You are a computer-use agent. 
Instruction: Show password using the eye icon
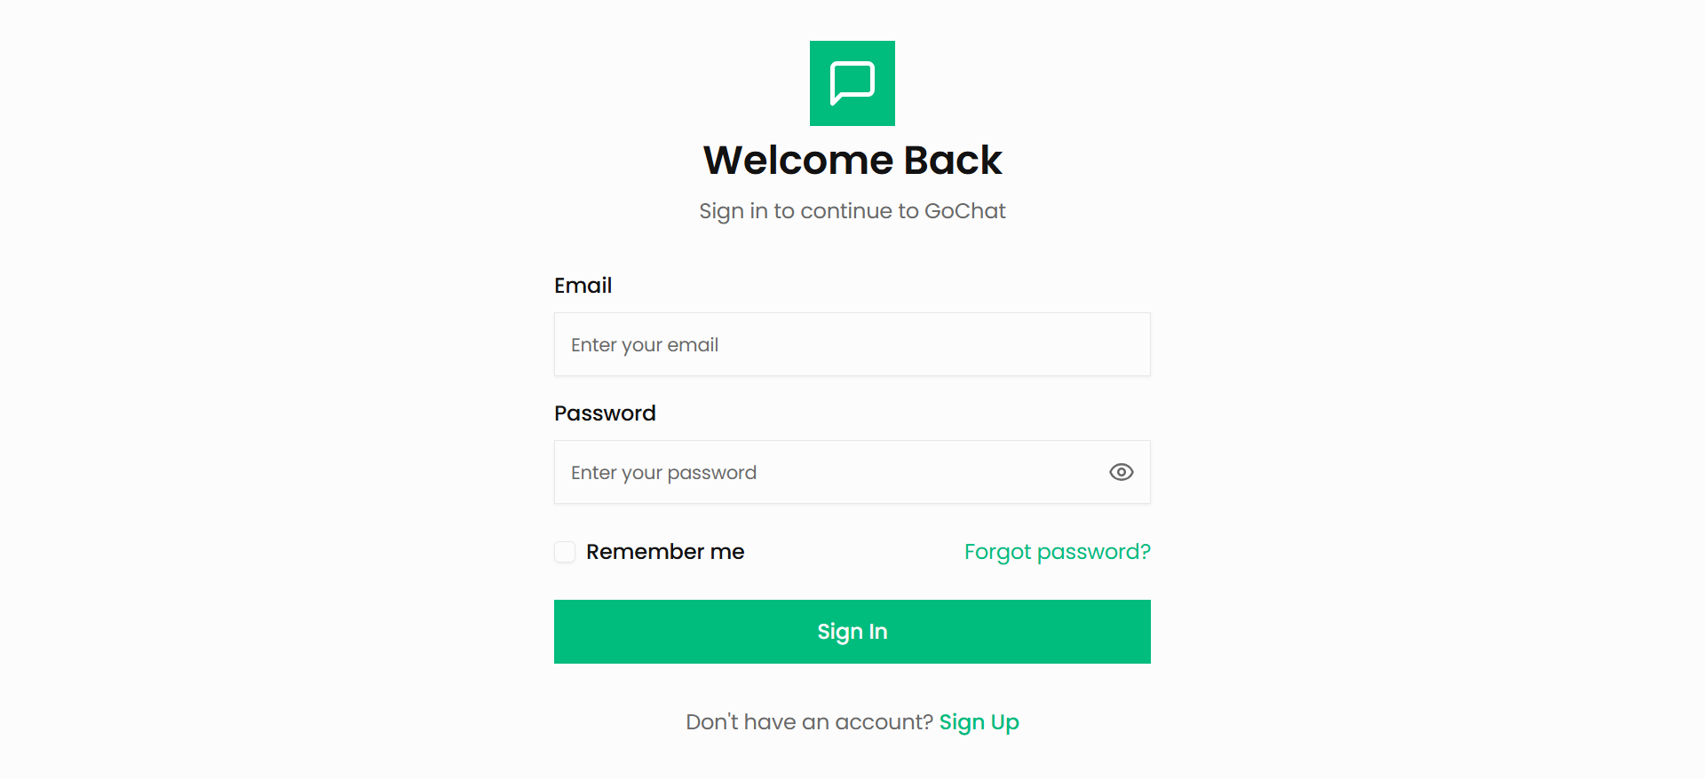pyautogui.click(x=1122, y=472)
